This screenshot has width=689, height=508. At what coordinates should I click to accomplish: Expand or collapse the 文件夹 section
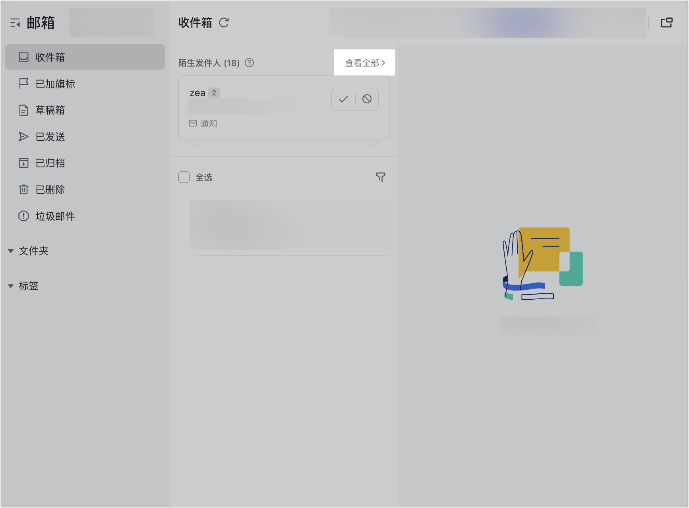click(11, 251)
